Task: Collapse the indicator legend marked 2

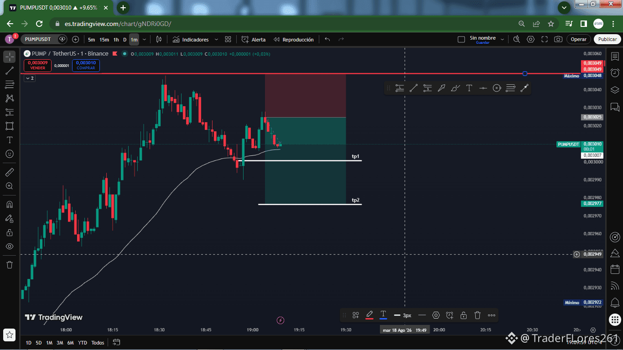Action: [x=29, y=78]
